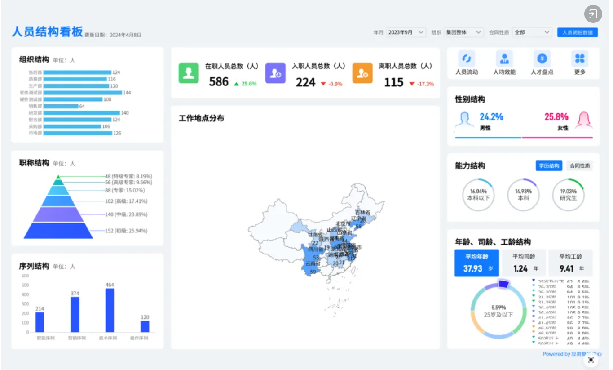Click the 技术序列 bar showing 464
Viewport: 613px width, 370px height.
point(110,310)
